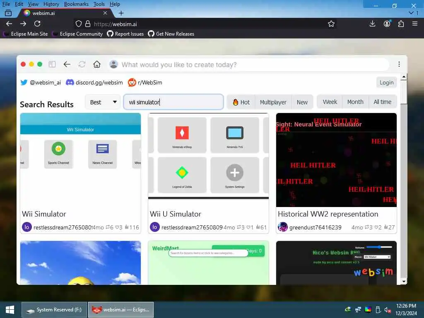Image resolution: width=424 pixels, height=318 pixels.
Task: Open Eclipse Community bookmark
Action: coord(77,34)
